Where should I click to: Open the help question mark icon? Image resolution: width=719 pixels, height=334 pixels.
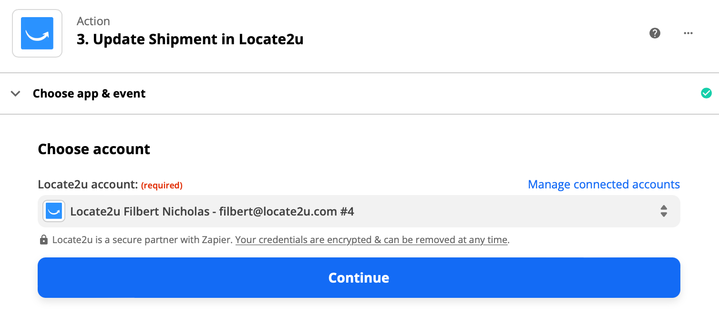[655, 33]
